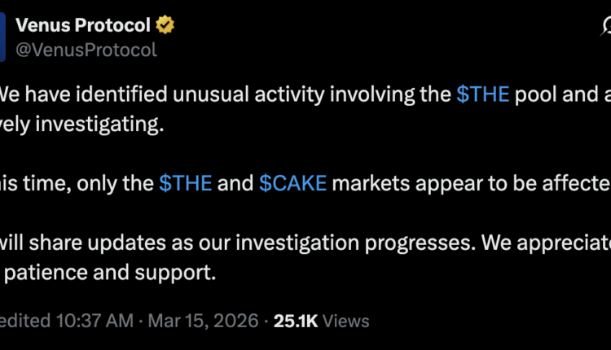Open the Grok icon at top right
The image size is (611, 350).
click(x=606, y=26)
